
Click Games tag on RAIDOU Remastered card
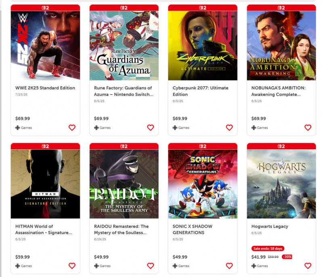102,266
